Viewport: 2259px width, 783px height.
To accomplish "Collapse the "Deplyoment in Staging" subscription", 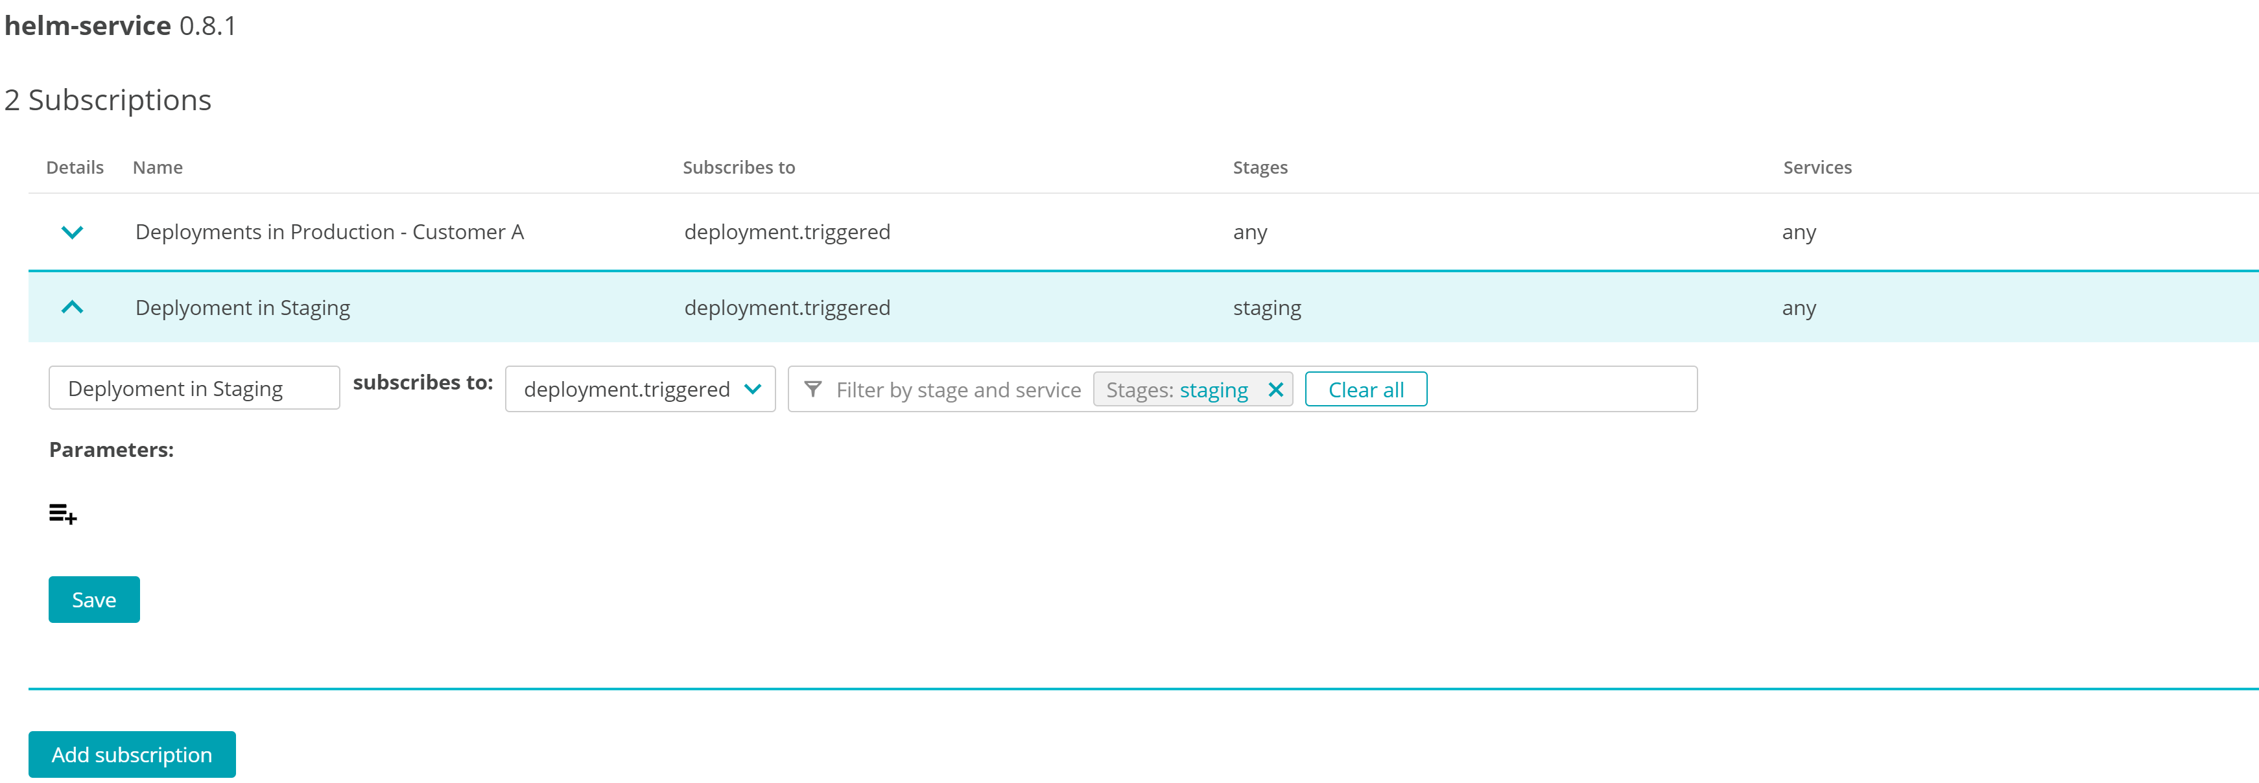I will coord(243,307).
